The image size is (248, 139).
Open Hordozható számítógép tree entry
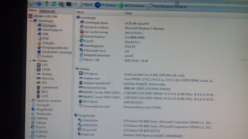click(x=57, y=52)
